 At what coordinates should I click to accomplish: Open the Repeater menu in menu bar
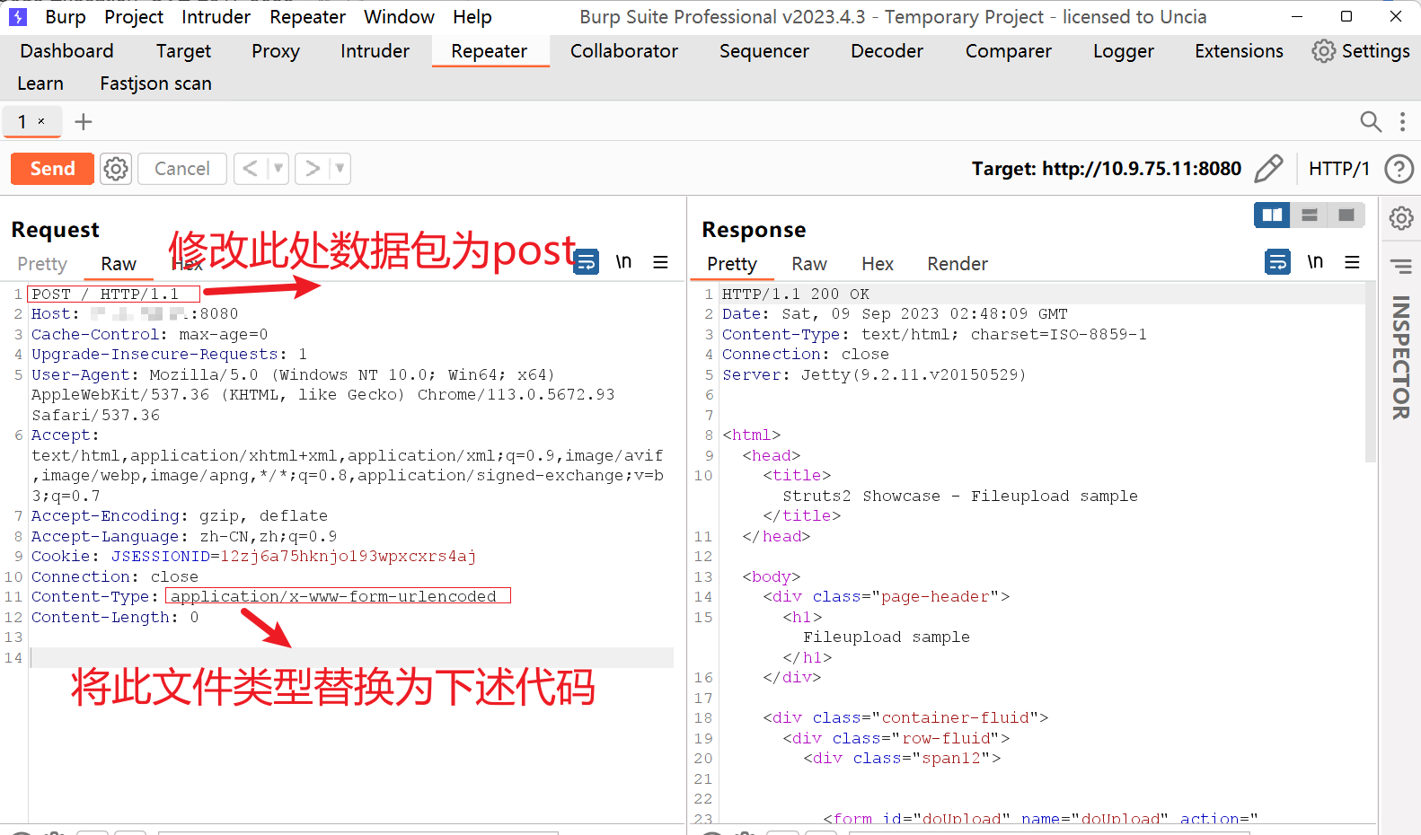pyautogui.click(x=307, y=17)
